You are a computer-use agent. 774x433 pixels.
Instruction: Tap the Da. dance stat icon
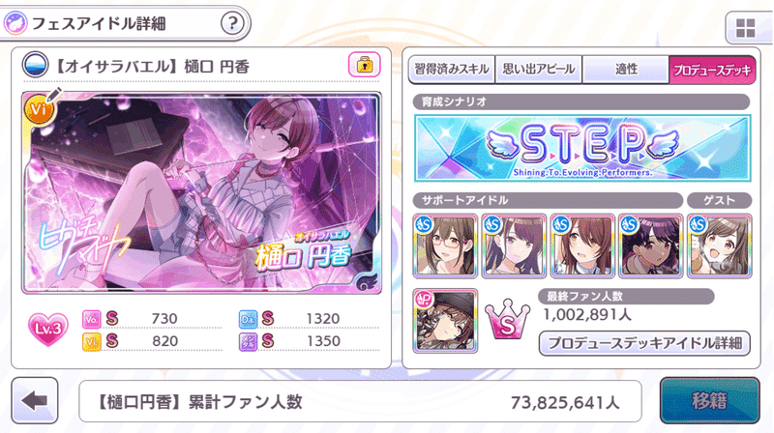[248, 319]
